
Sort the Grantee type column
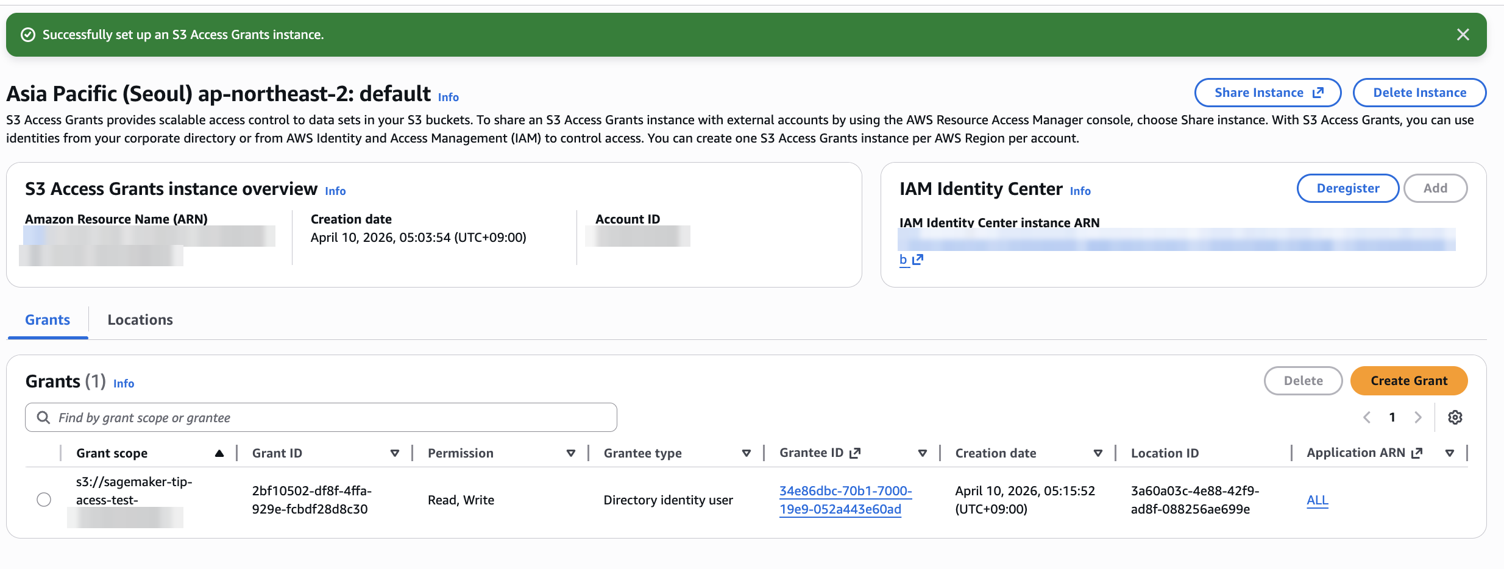[747, 453]
